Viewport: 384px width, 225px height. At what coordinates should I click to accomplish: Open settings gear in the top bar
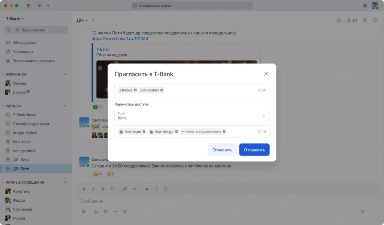(365, 6)
